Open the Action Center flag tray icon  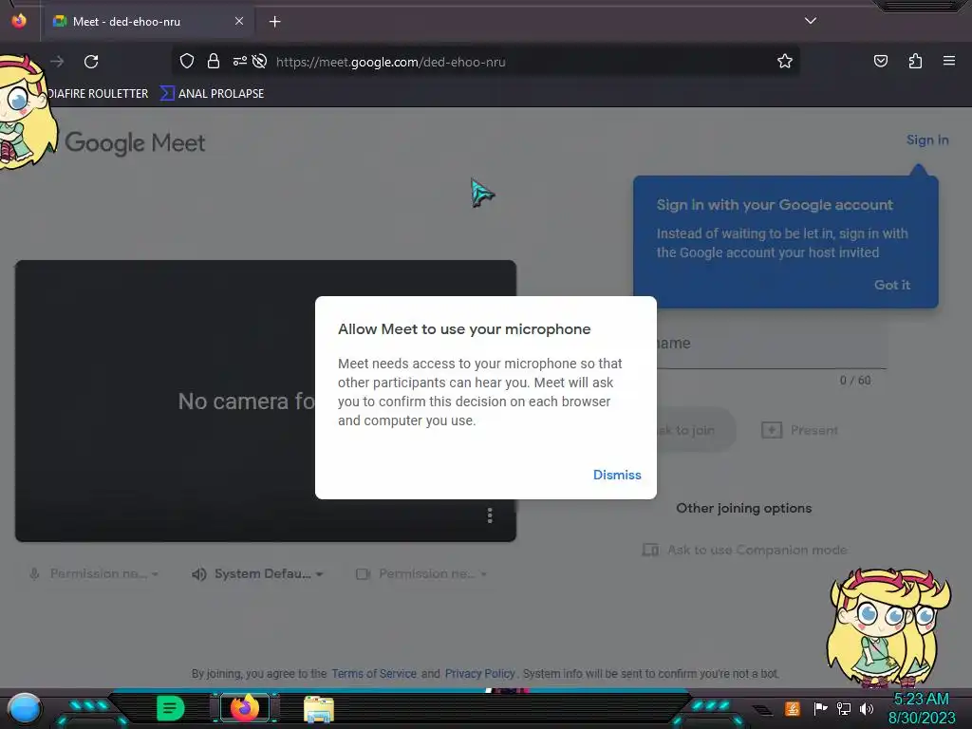coord(820,708)
